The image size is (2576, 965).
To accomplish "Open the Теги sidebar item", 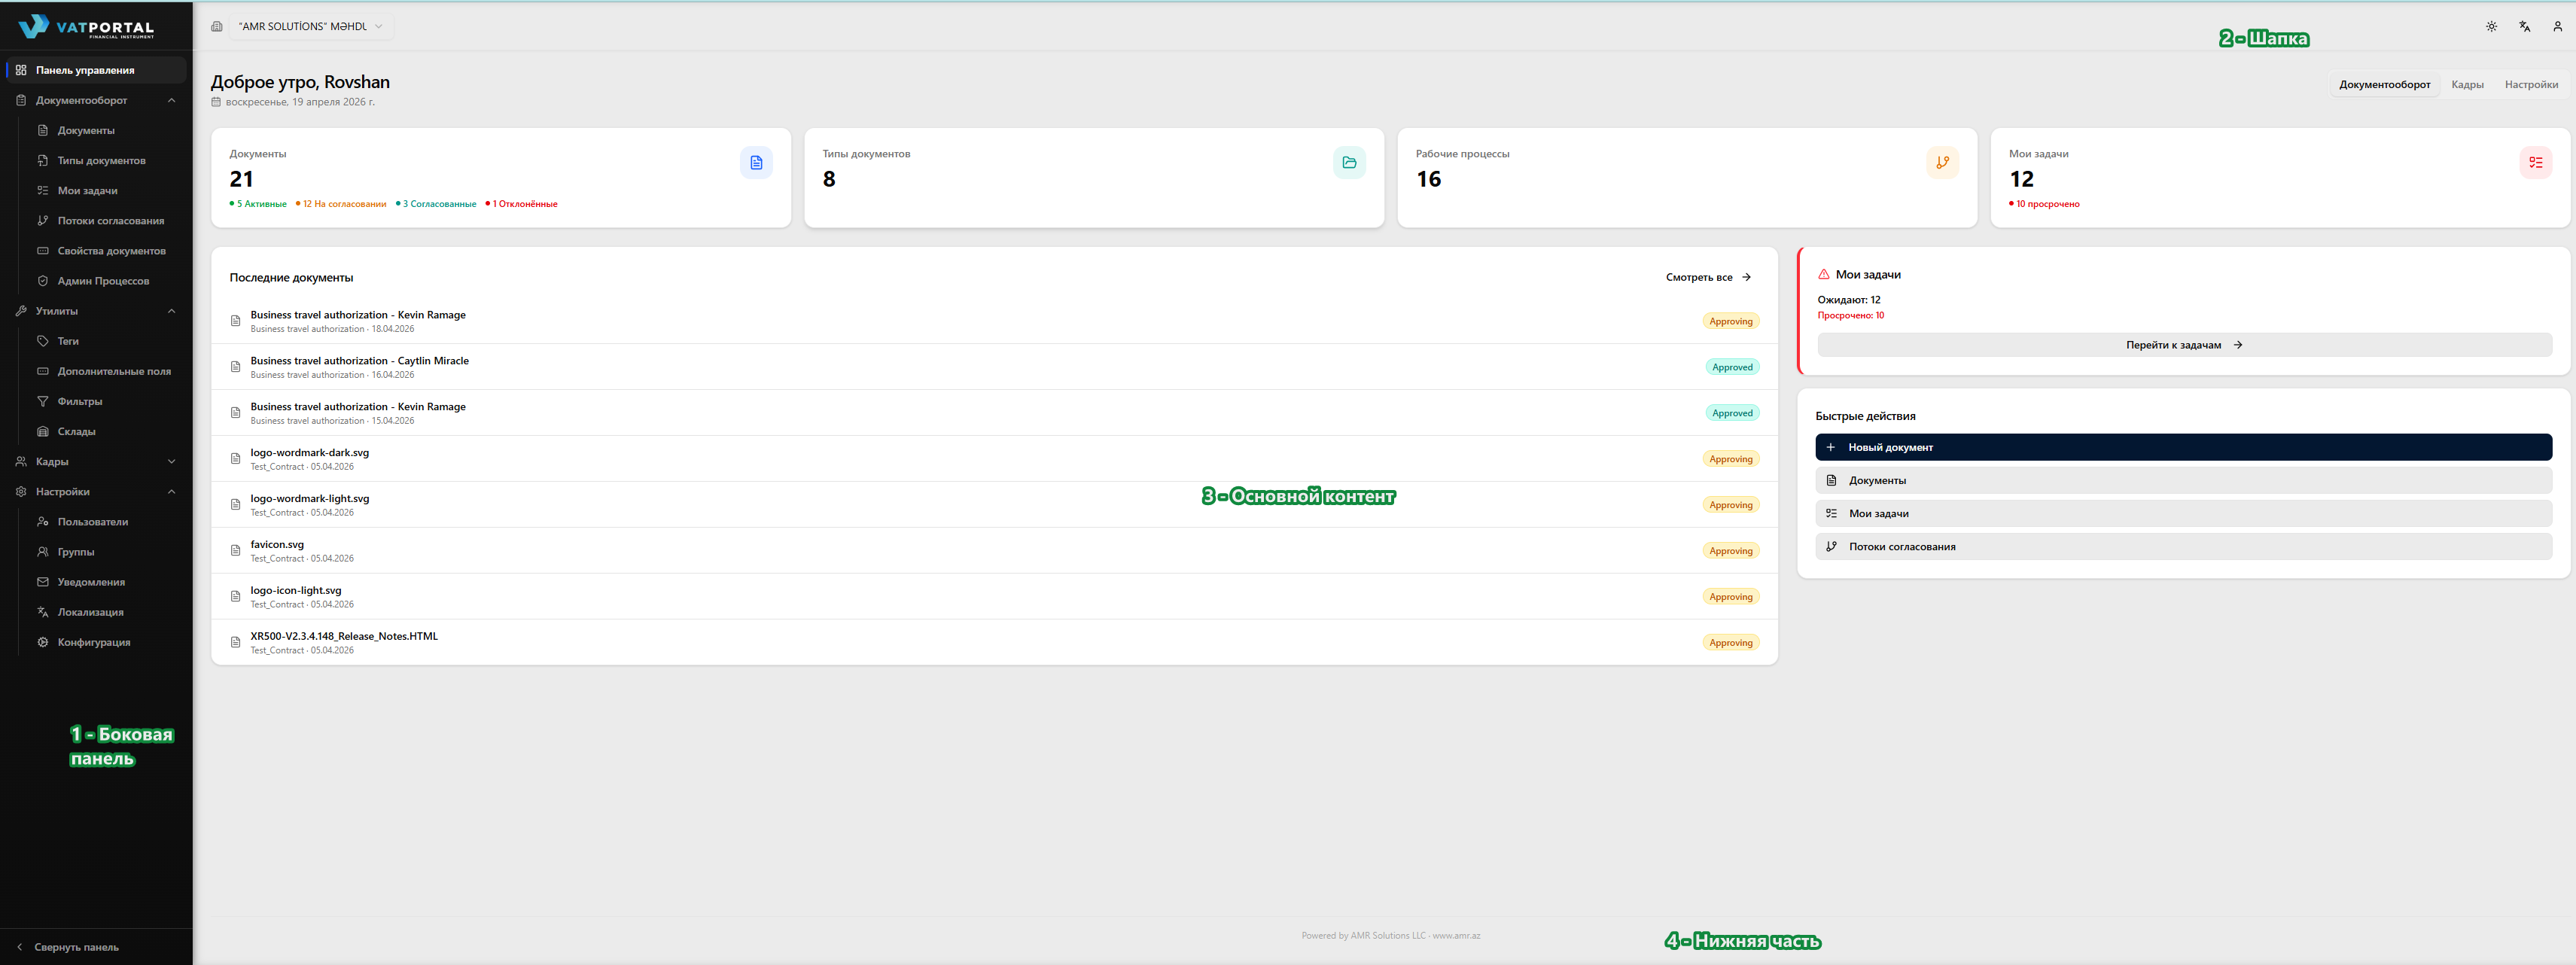I will (x=68, y=341).
